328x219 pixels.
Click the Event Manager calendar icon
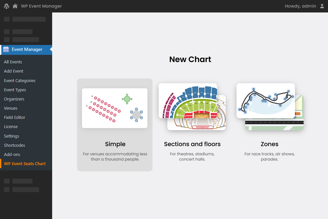pos(6,49)
